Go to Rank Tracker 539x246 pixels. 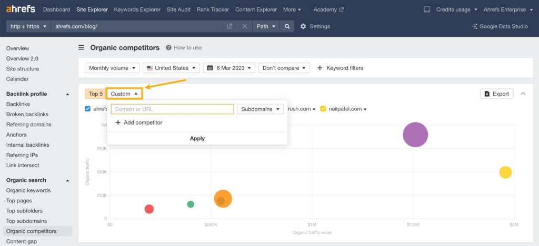click(x=213, y=9)
